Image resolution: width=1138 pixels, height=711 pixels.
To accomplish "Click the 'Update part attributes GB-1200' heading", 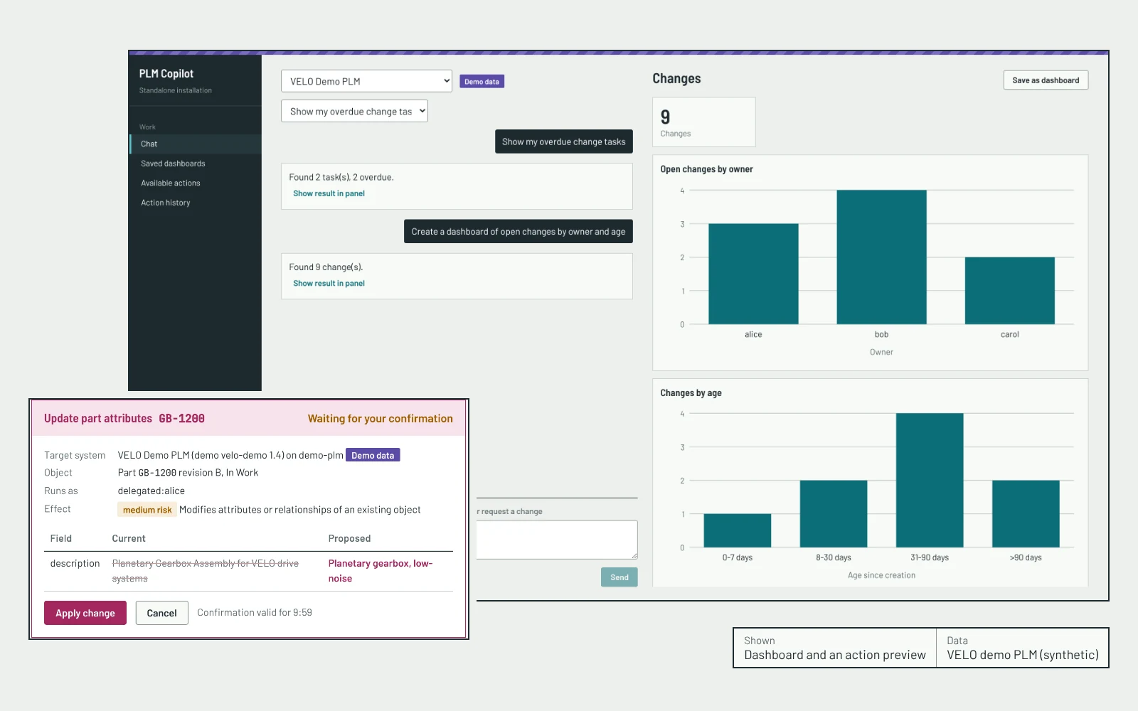I will click(x=124, y=419).
